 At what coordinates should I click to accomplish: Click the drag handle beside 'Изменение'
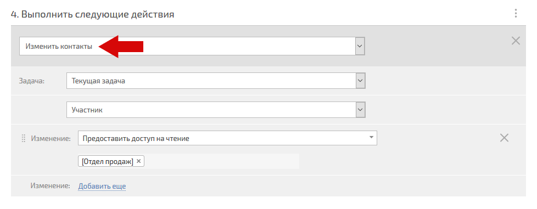(24, 138)
